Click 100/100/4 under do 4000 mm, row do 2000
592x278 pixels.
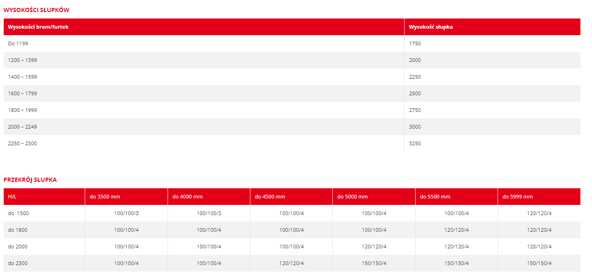(209, 247)
